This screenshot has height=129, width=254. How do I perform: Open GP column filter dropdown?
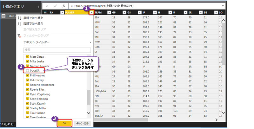point(124,12)
